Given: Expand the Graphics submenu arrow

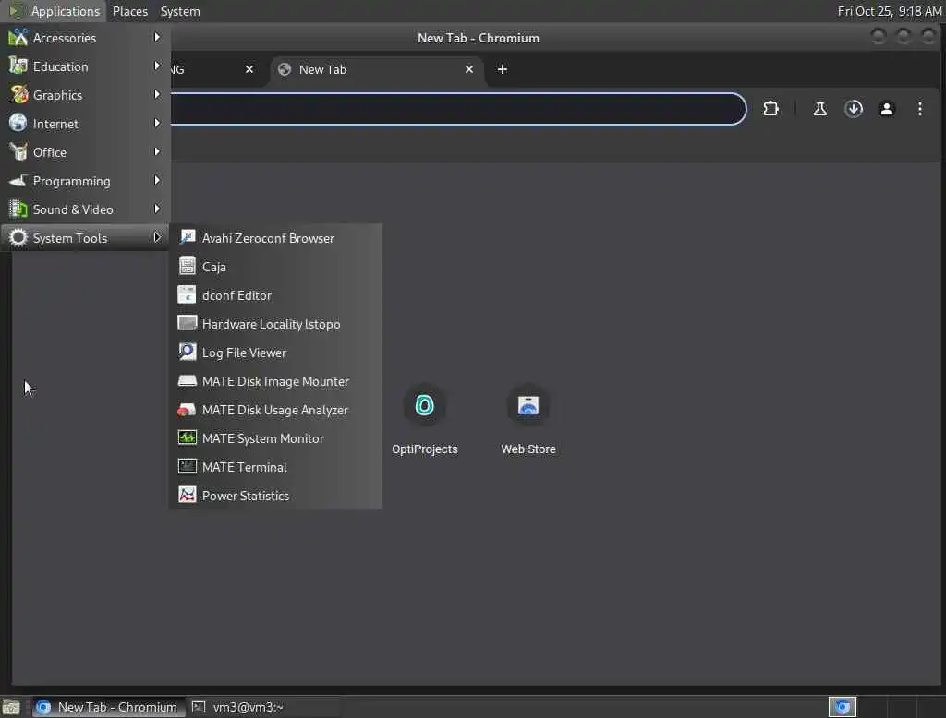Looking at the screenshot, I should (x=157, y=95).
